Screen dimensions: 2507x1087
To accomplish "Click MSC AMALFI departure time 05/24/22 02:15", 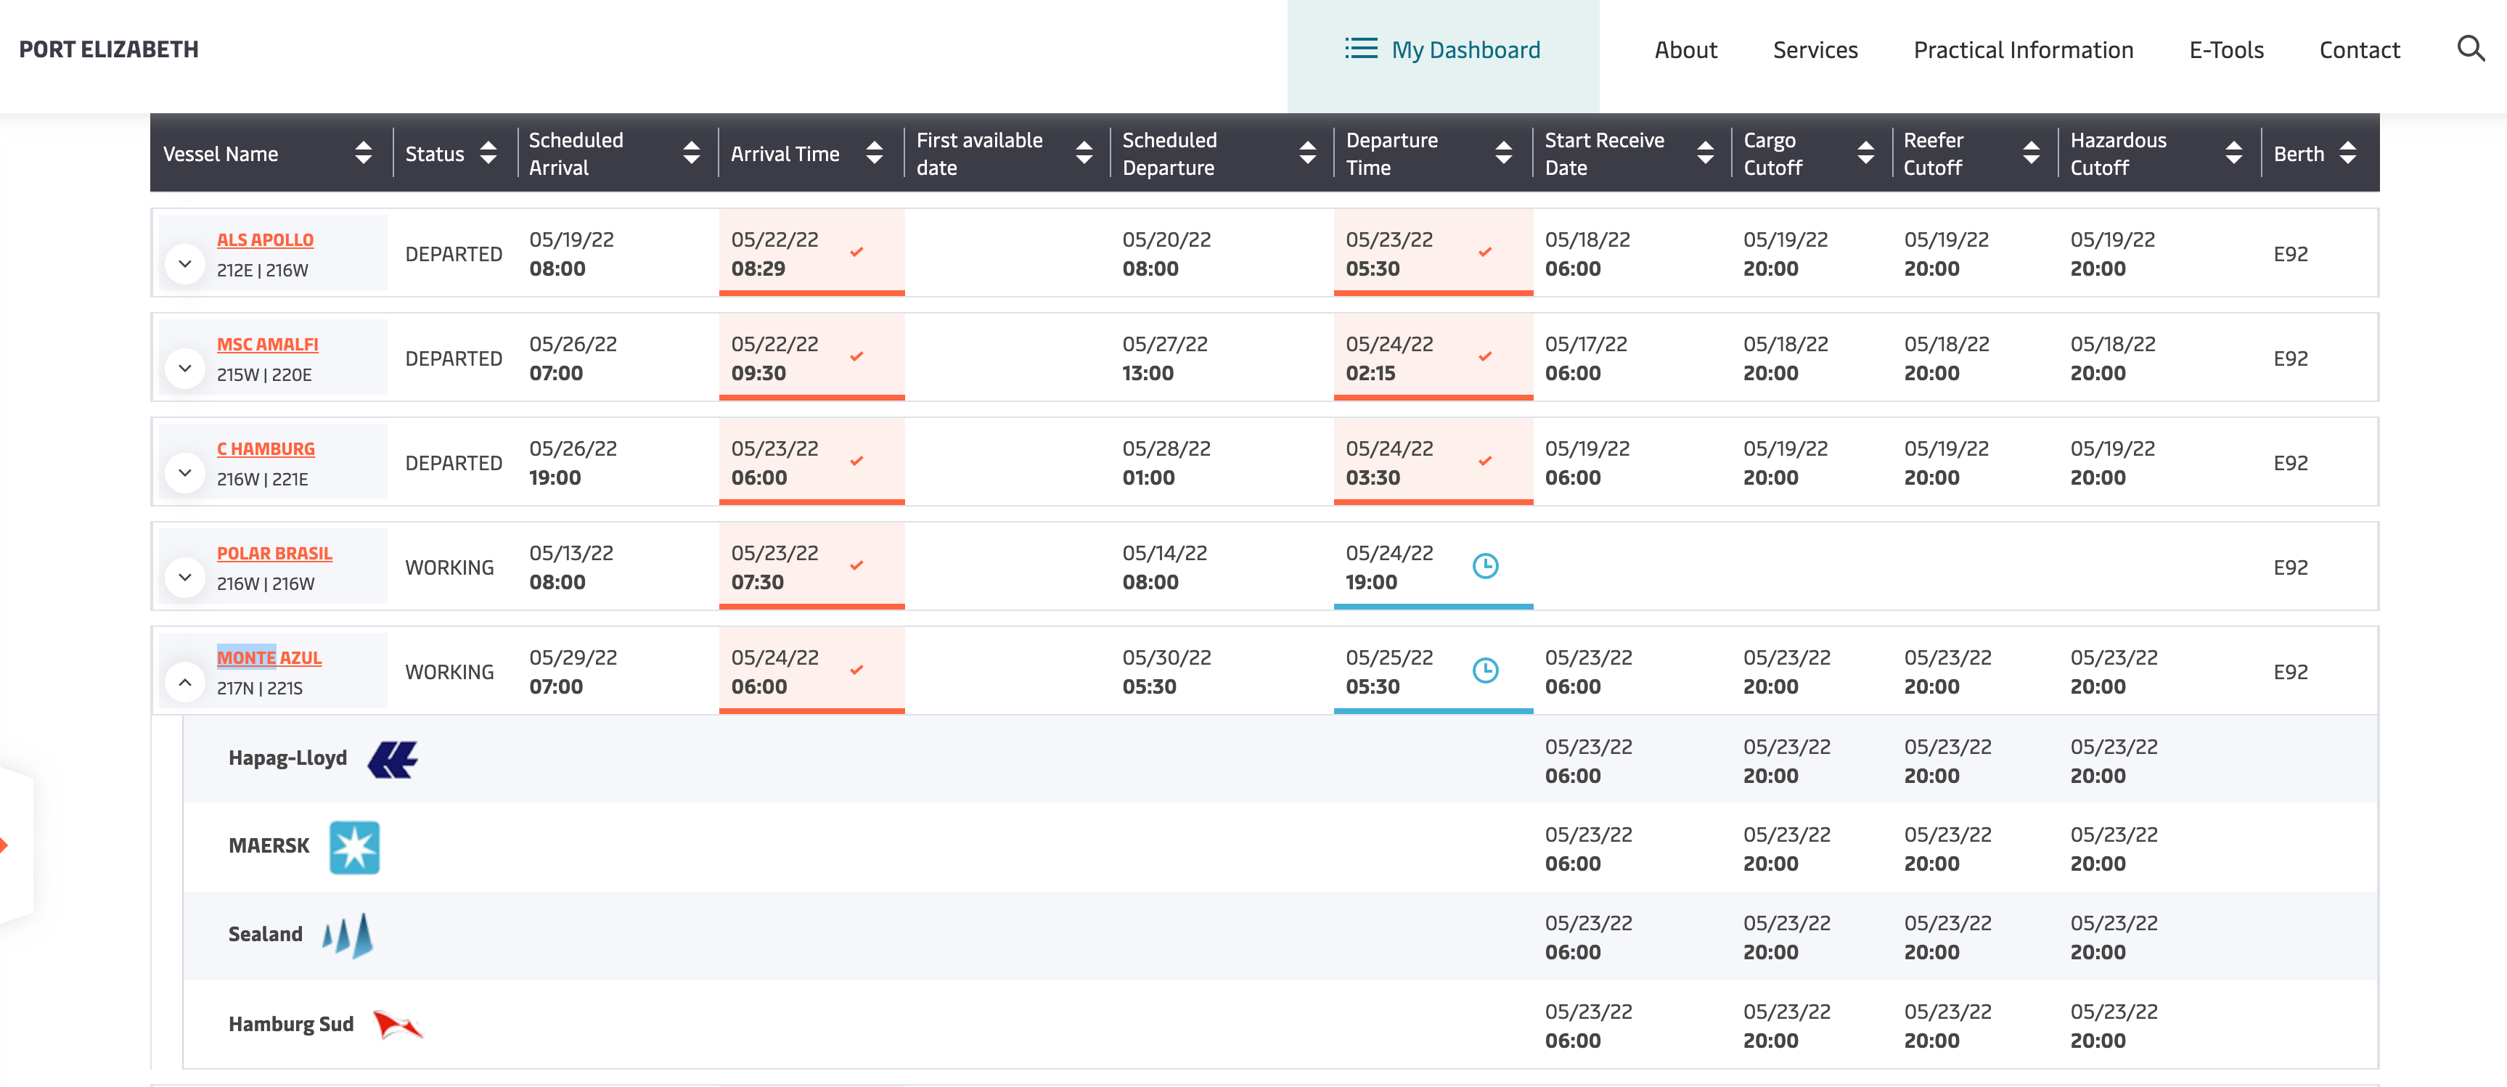I will (x=1389, y=358).
